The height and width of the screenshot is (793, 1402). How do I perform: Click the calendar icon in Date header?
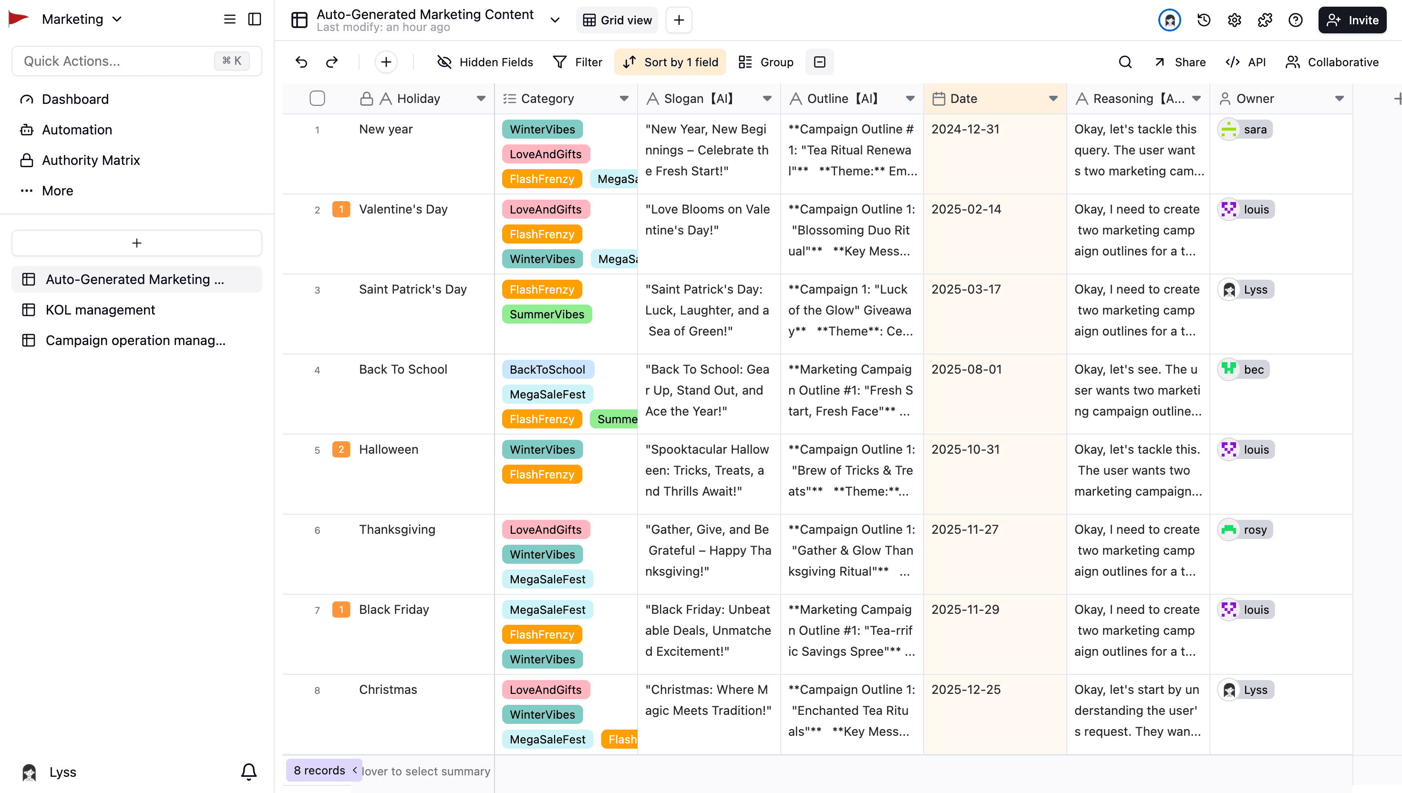coord(938,99)
